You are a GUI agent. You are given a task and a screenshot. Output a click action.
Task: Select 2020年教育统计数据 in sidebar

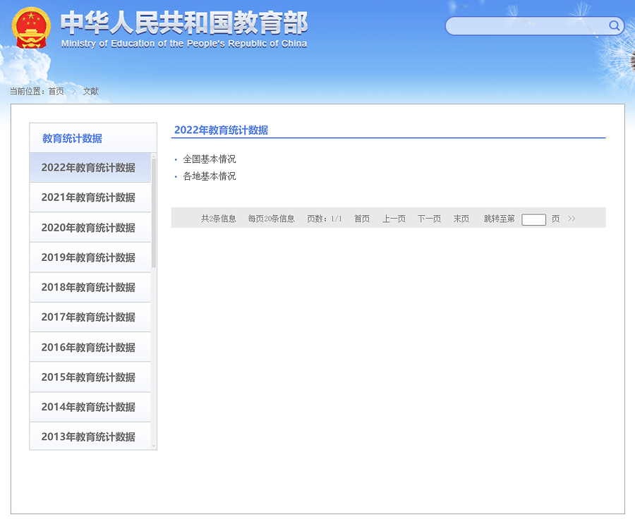click(88, 228)
